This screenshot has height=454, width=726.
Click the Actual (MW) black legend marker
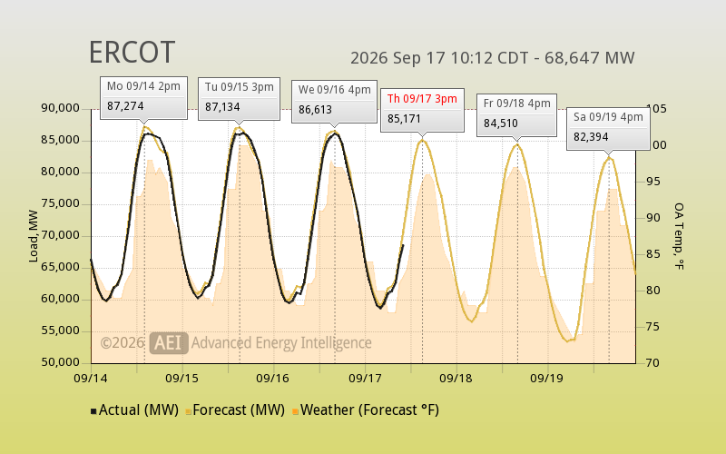click(x=93, y=411)
